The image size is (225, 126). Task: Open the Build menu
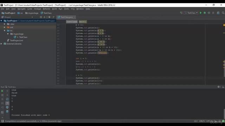[x=54, y=9]
